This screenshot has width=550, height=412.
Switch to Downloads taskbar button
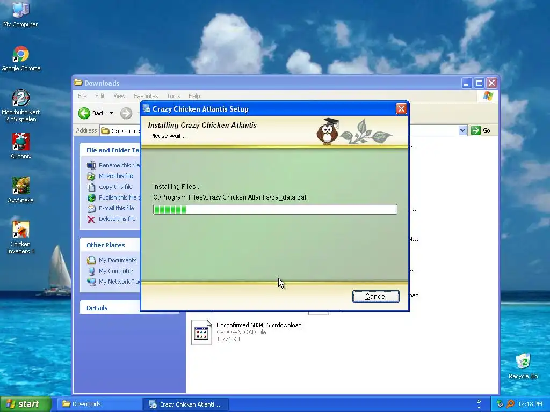pyautogui.click(x=99, y=404)
